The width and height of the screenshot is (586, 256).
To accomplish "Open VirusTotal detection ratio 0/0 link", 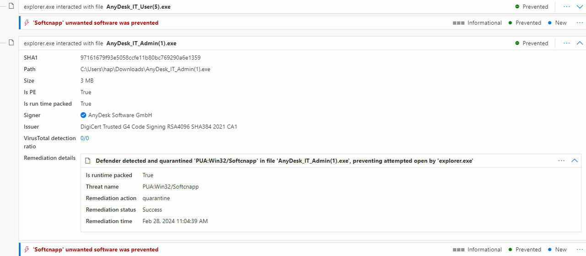I will (85, 138).
